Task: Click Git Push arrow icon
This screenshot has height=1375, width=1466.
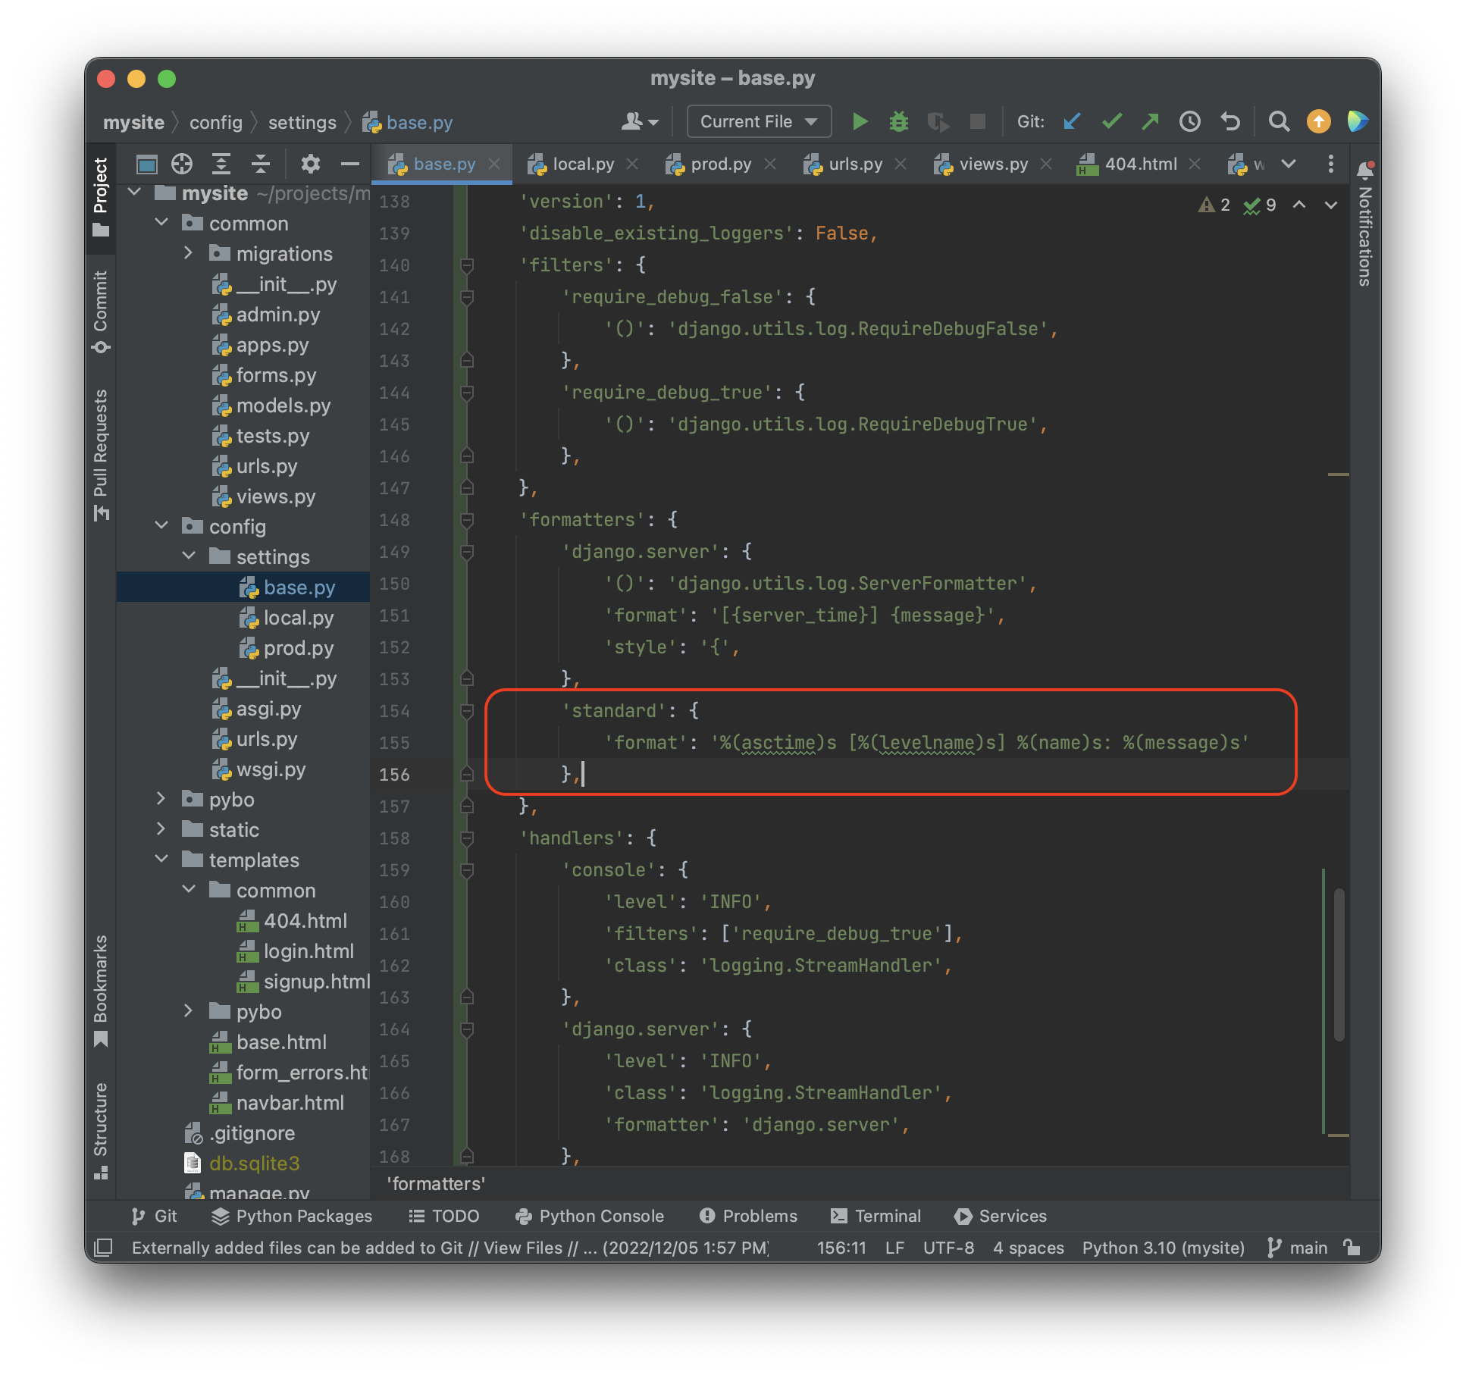Action: [1151, 121]
